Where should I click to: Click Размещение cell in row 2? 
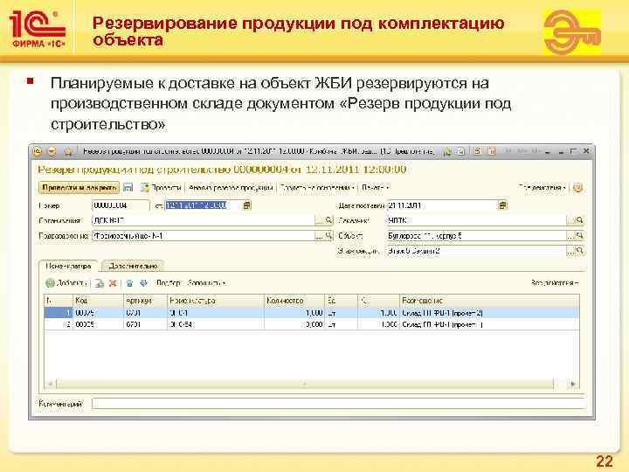[490, 324]
